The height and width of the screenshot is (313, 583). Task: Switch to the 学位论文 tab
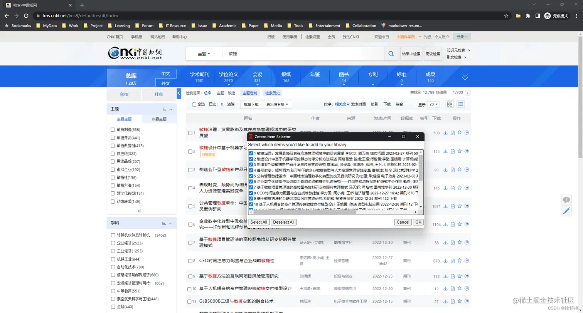(229, 76)
